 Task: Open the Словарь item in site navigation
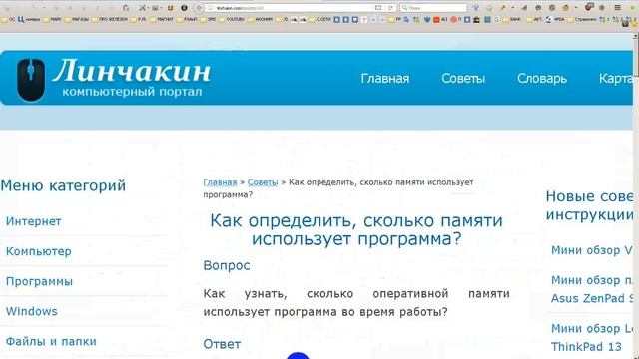pos(542,78)
